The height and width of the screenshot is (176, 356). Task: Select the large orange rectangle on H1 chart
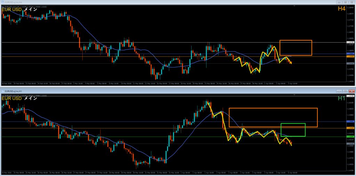(273, 109)
